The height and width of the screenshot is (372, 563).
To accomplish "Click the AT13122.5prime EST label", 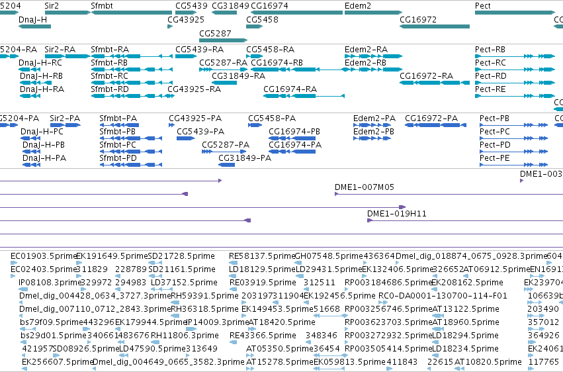I will coord(464,309).
